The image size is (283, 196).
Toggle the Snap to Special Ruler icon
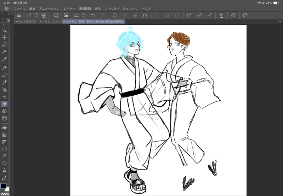[x=199, y=16]
